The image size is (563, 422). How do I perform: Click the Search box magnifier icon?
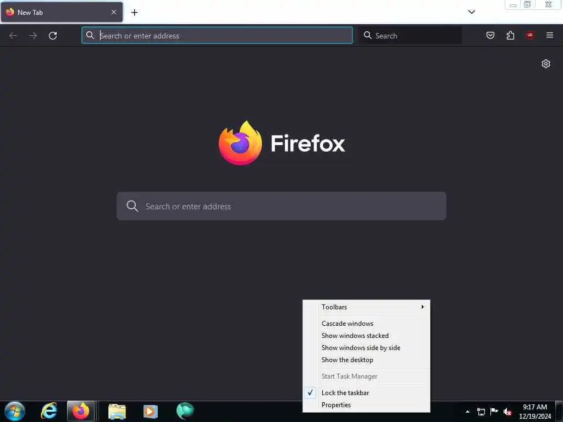tap(368, 35)
